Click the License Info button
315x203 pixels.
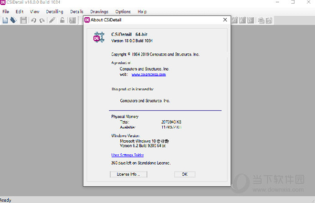coord(129,174)
